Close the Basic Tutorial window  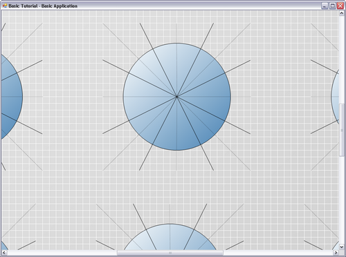point(340,6)
